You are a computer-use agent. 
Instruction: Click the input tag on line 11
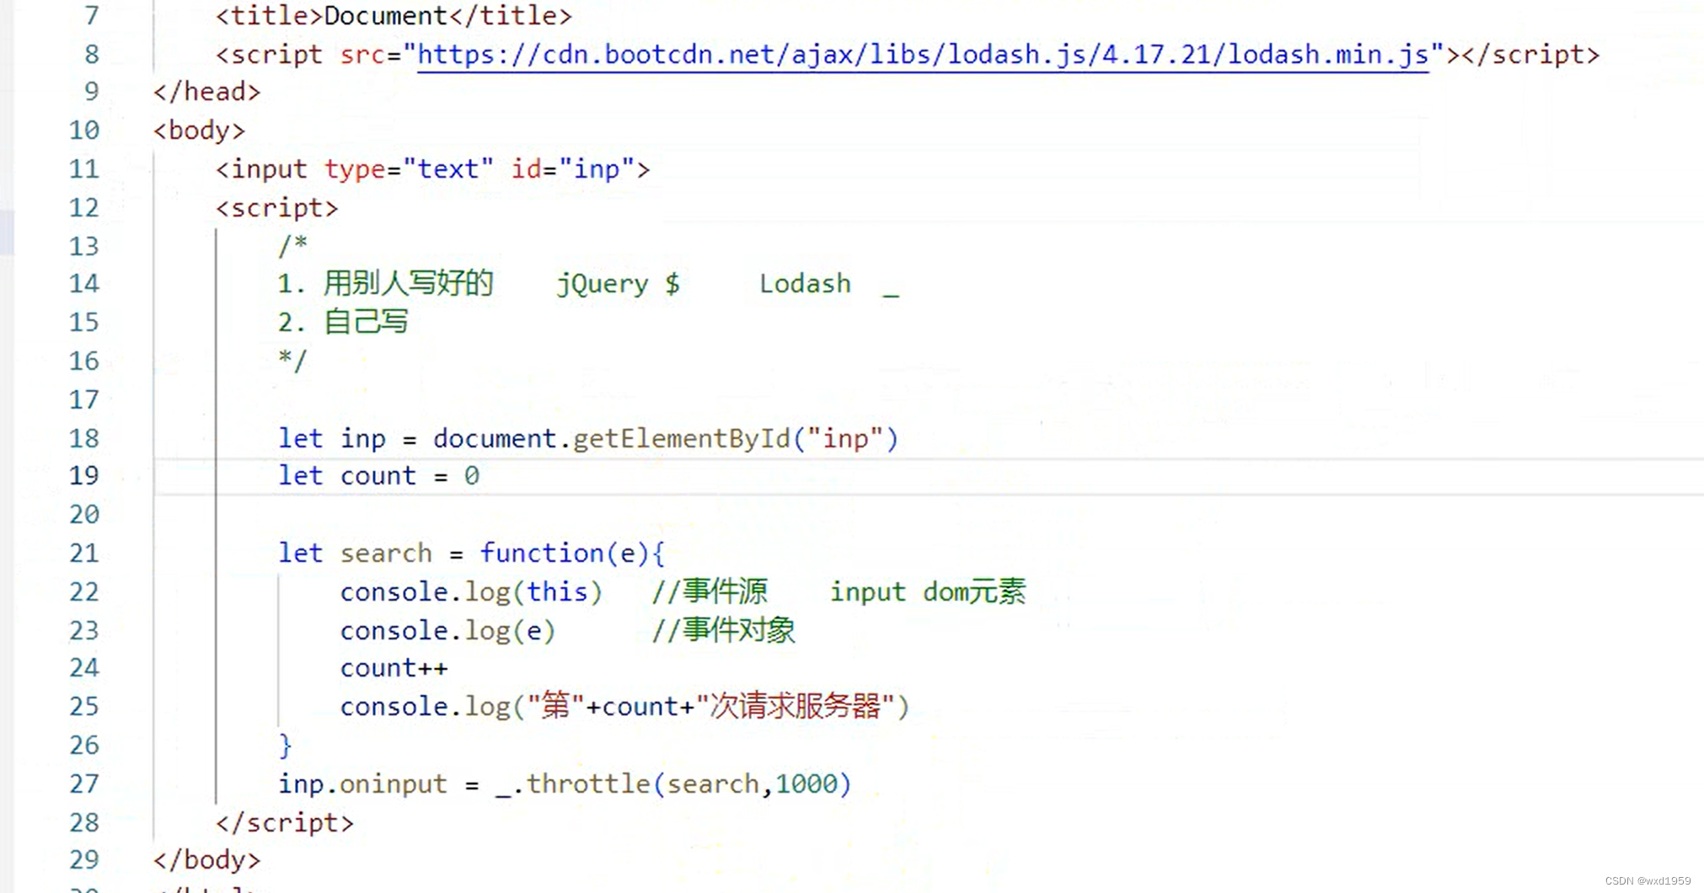click(433, 169)
